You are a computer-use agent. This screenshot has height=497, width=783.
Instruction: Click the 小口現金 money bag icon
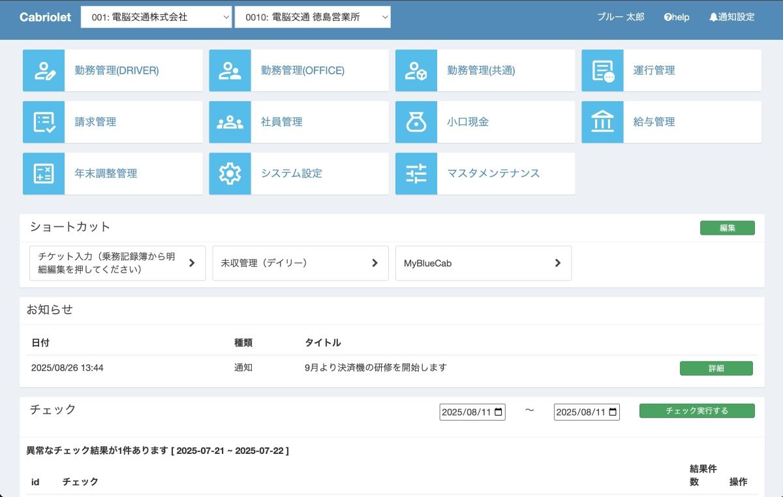[x=416, y=122]
